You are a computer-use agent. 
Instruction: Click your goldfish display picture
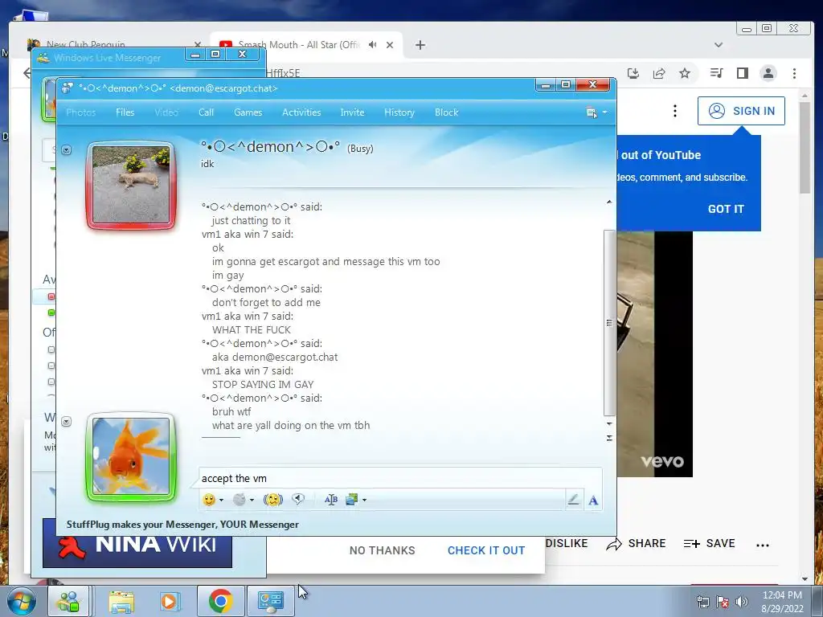coord(131,456)
